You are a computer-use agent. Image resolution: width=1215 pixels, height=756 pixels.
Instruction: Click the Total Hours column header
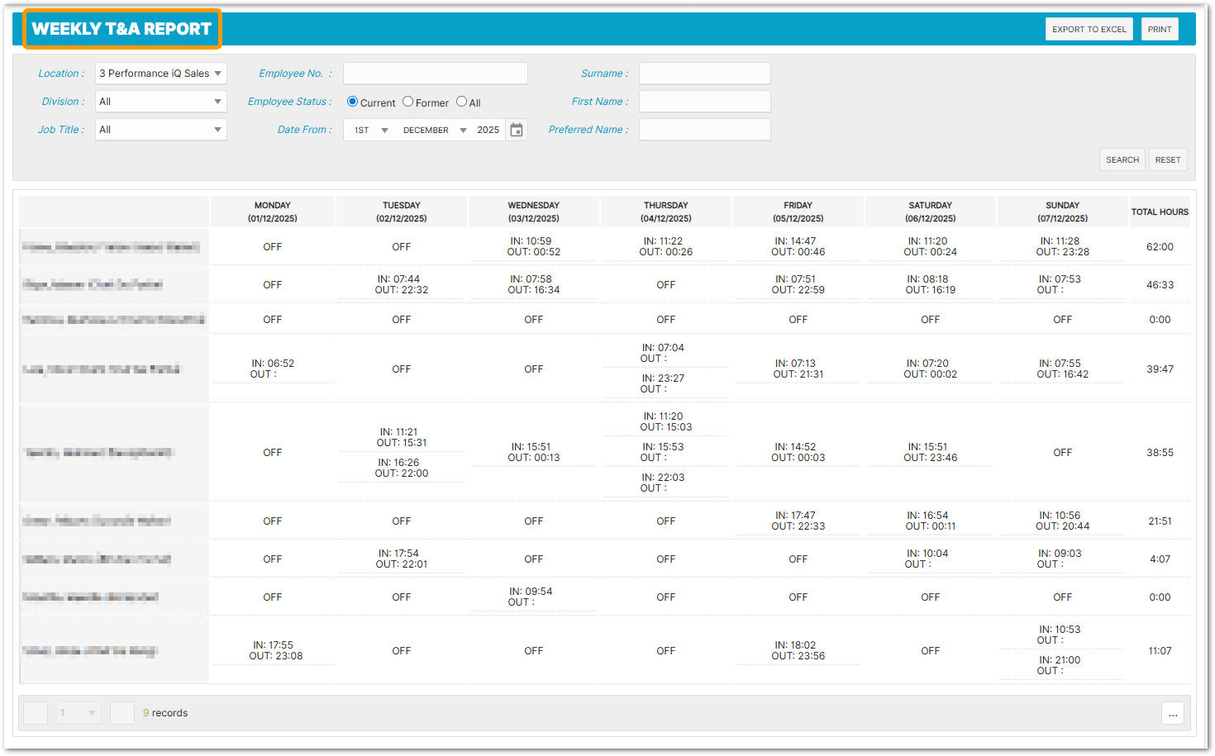pyautogui.click(x=1159, y=212)
